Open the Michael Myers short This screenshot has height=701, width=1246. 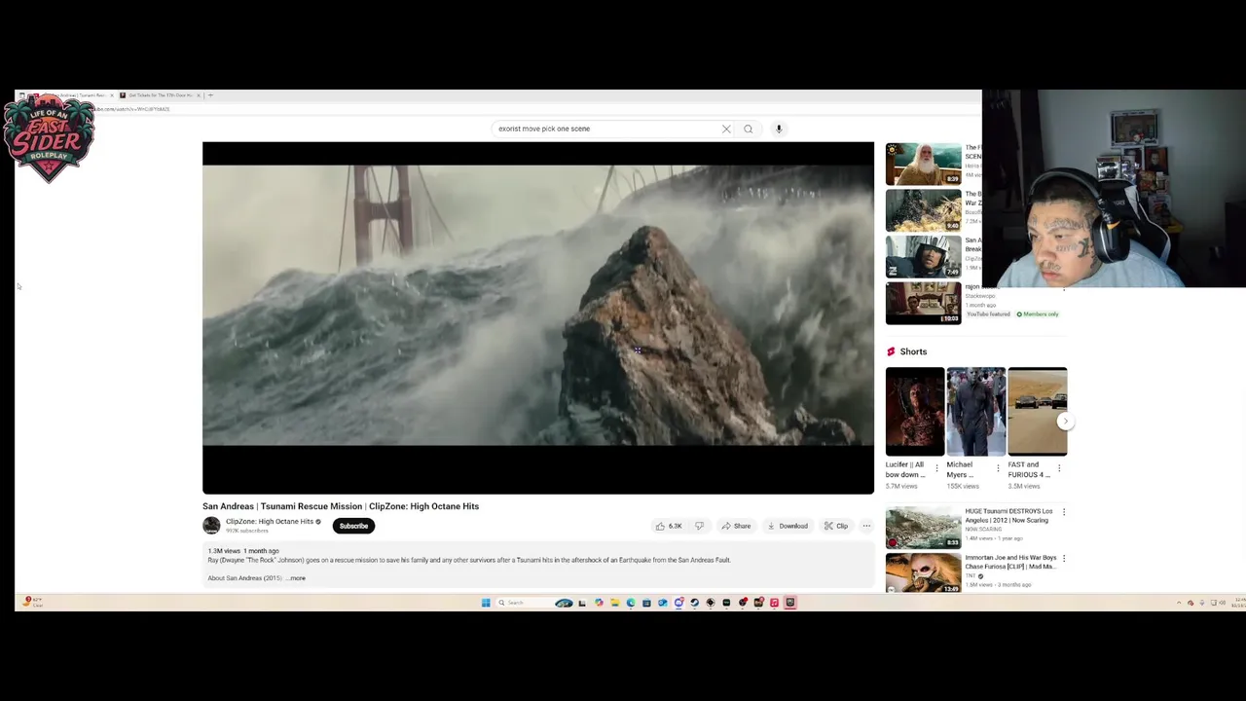[976, 411]
